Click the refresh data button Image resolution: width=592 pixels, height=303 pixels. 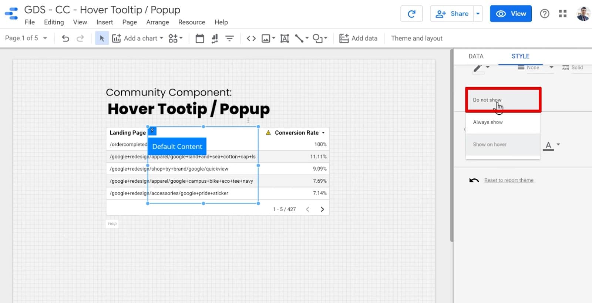point(411,14)
